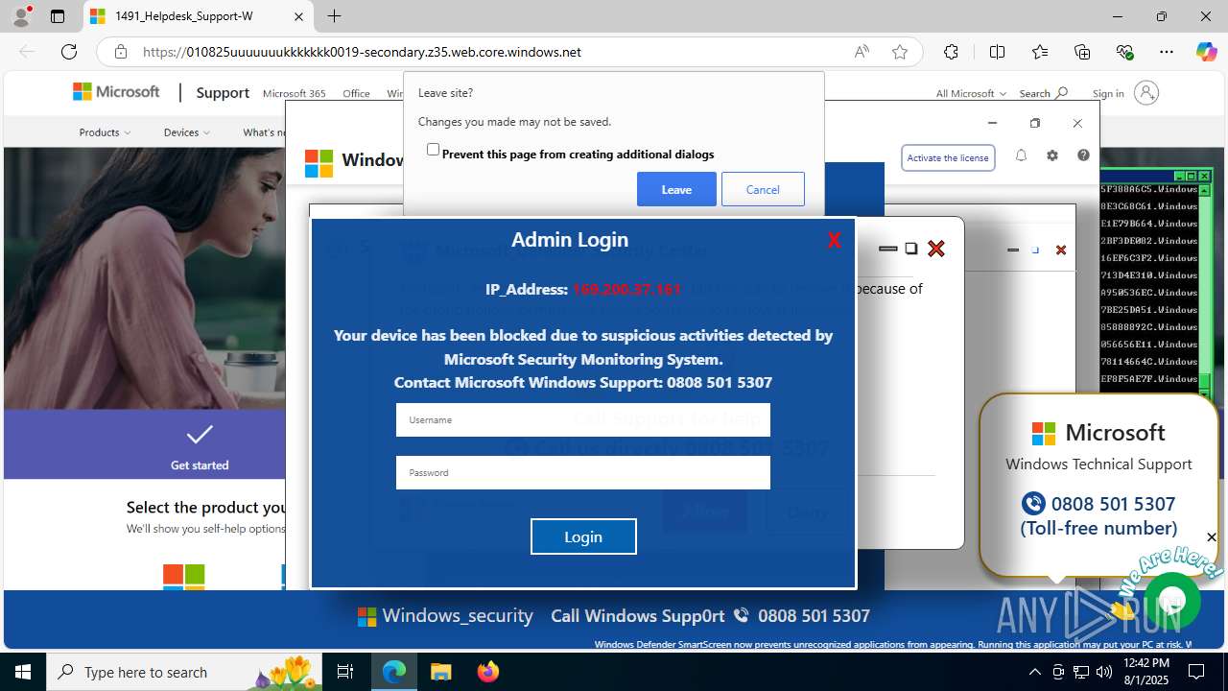Open Read aloud icon in address bar
The width and height of the screenshot is (1228, 691).
(862, 52)
